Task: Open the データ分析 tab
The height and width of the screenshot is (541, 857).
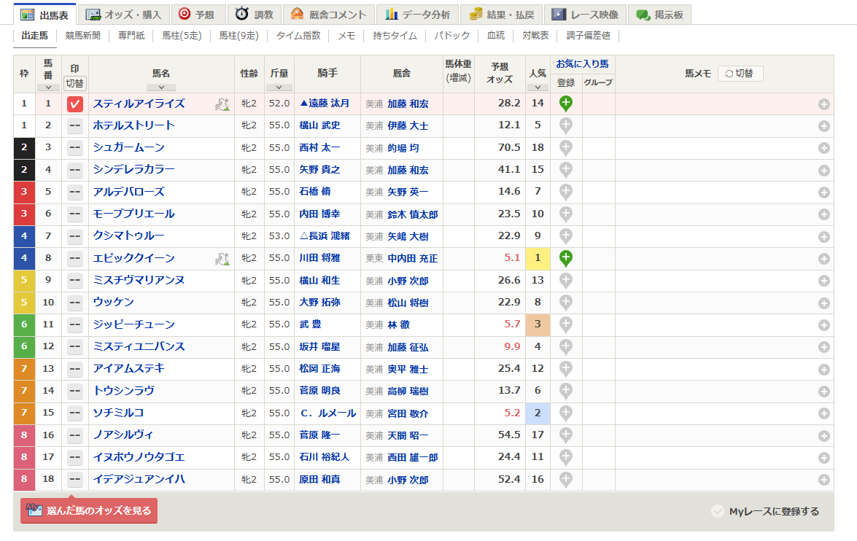Action: point(418,15)
